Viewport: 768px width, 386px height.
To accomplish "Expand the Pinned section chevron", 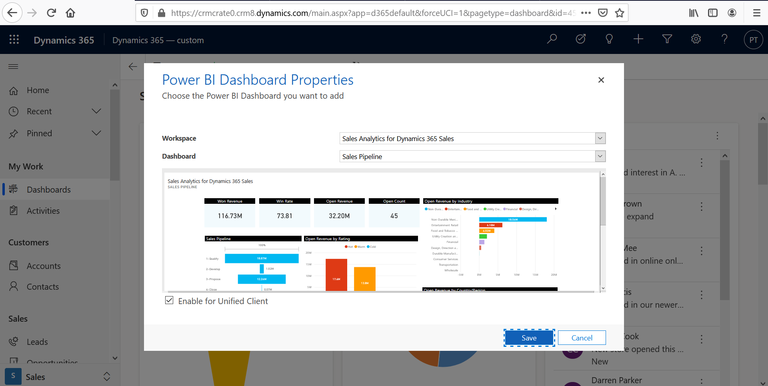I will 96,133.
